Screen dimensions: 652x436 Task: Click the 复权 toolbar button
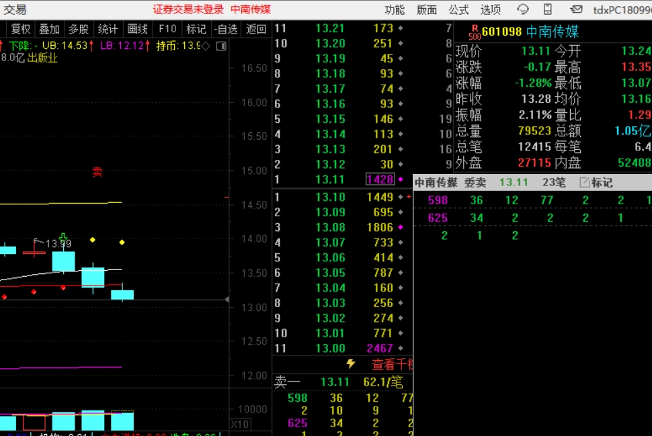tap(20, 29)
